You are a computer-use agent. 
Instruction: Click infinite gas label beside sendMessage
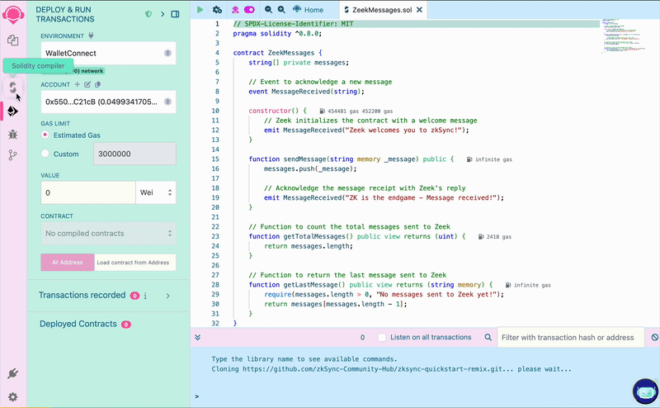tap(489, 159)
